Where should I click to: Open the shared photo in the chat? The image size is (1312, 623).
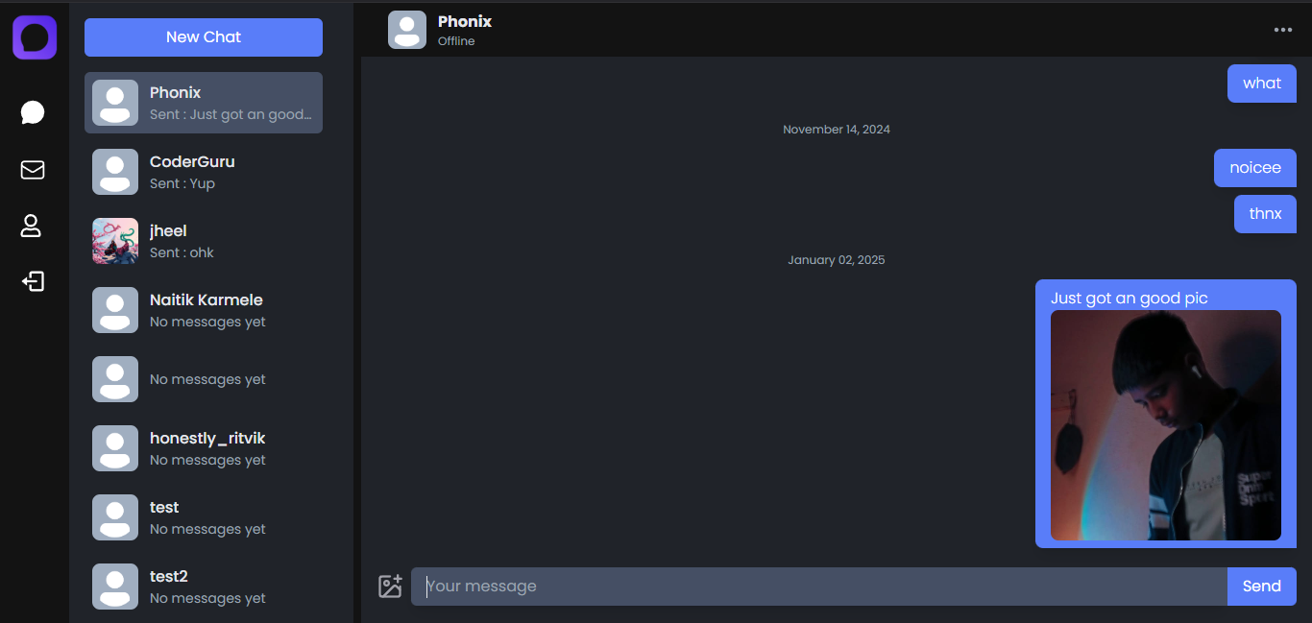click(x=1166, y=425)
